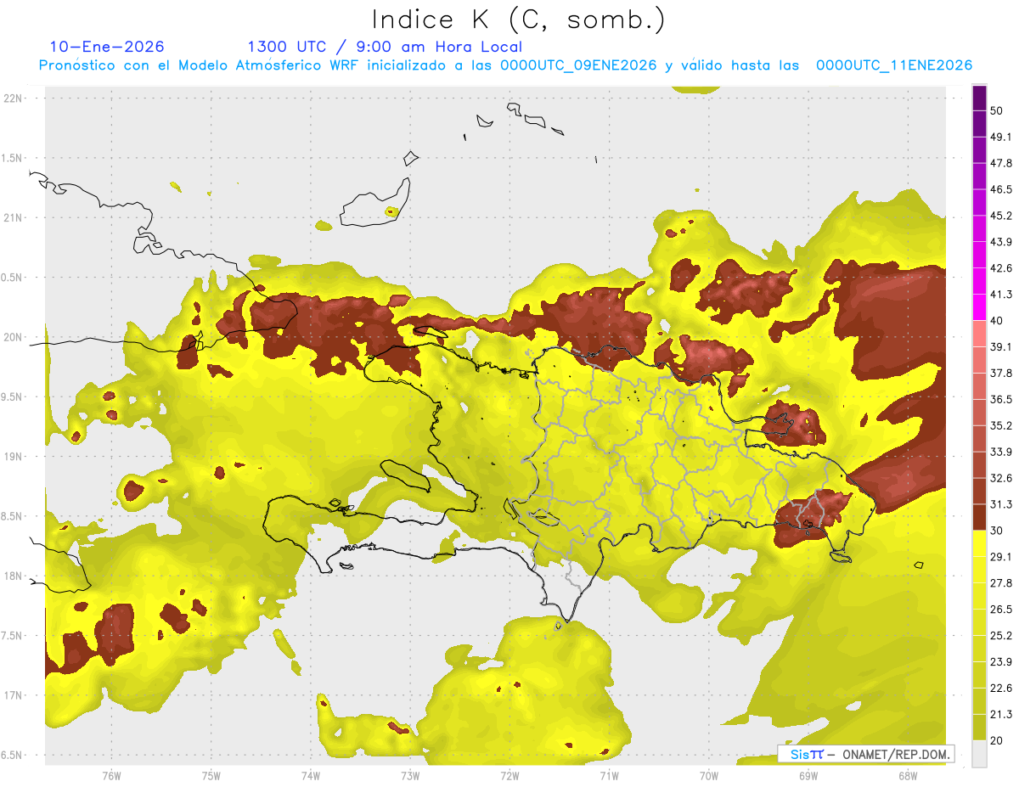Click the "73W" longitude label
Image resolution: width=1019 pixels, height=787 pixels.
[409, 775]
